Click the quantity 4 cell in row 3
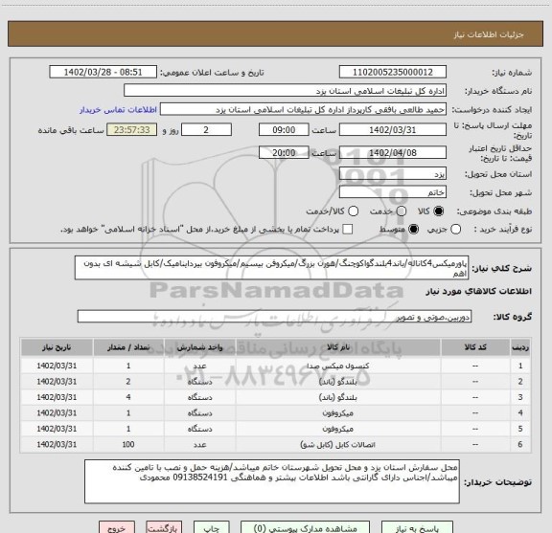552x533 pixels. coord(128,397)
